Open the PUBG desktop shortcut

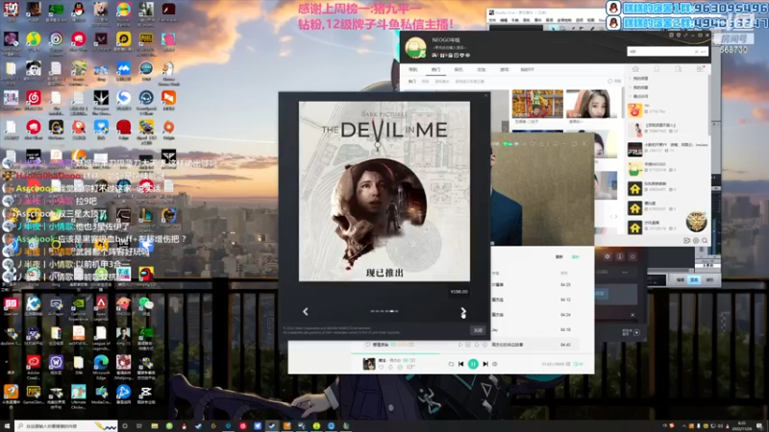(x=146, y=42)
